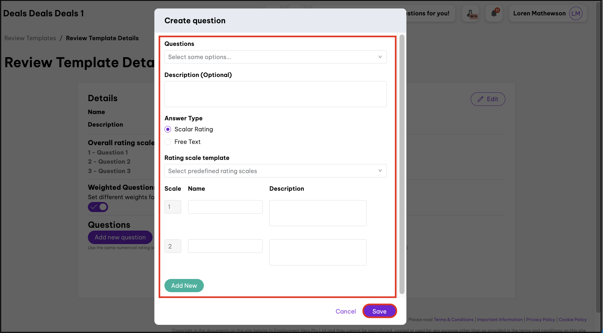Expand the Rating scale template dropdown
The image size is (603, 333).
point(275,171)
